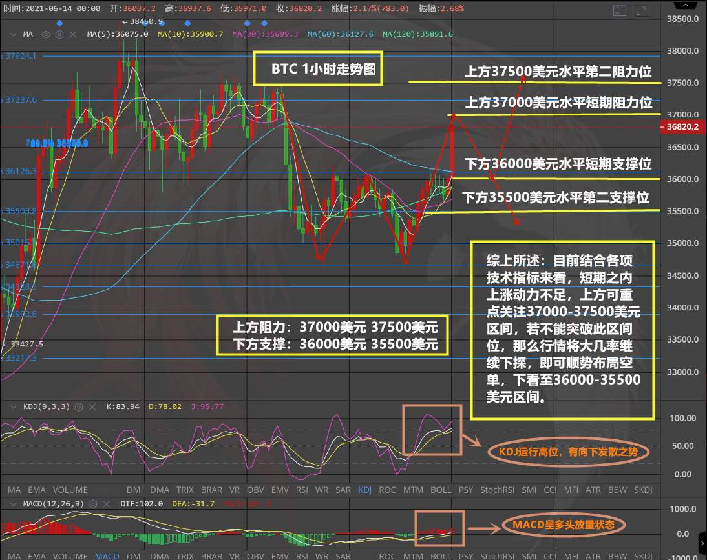Click the J:95.77 KDJ legend value
This screenshot has width=707, height=560.
click(x=207, y=406)
